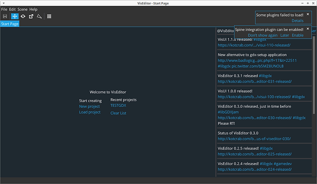Open the visui-100-released link

pos(254,97)
